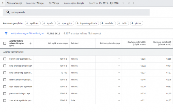173x112 pixels.
Task: Select Eki 2019 – Eyl 2020 date range
Action: (x=109, y=3)
